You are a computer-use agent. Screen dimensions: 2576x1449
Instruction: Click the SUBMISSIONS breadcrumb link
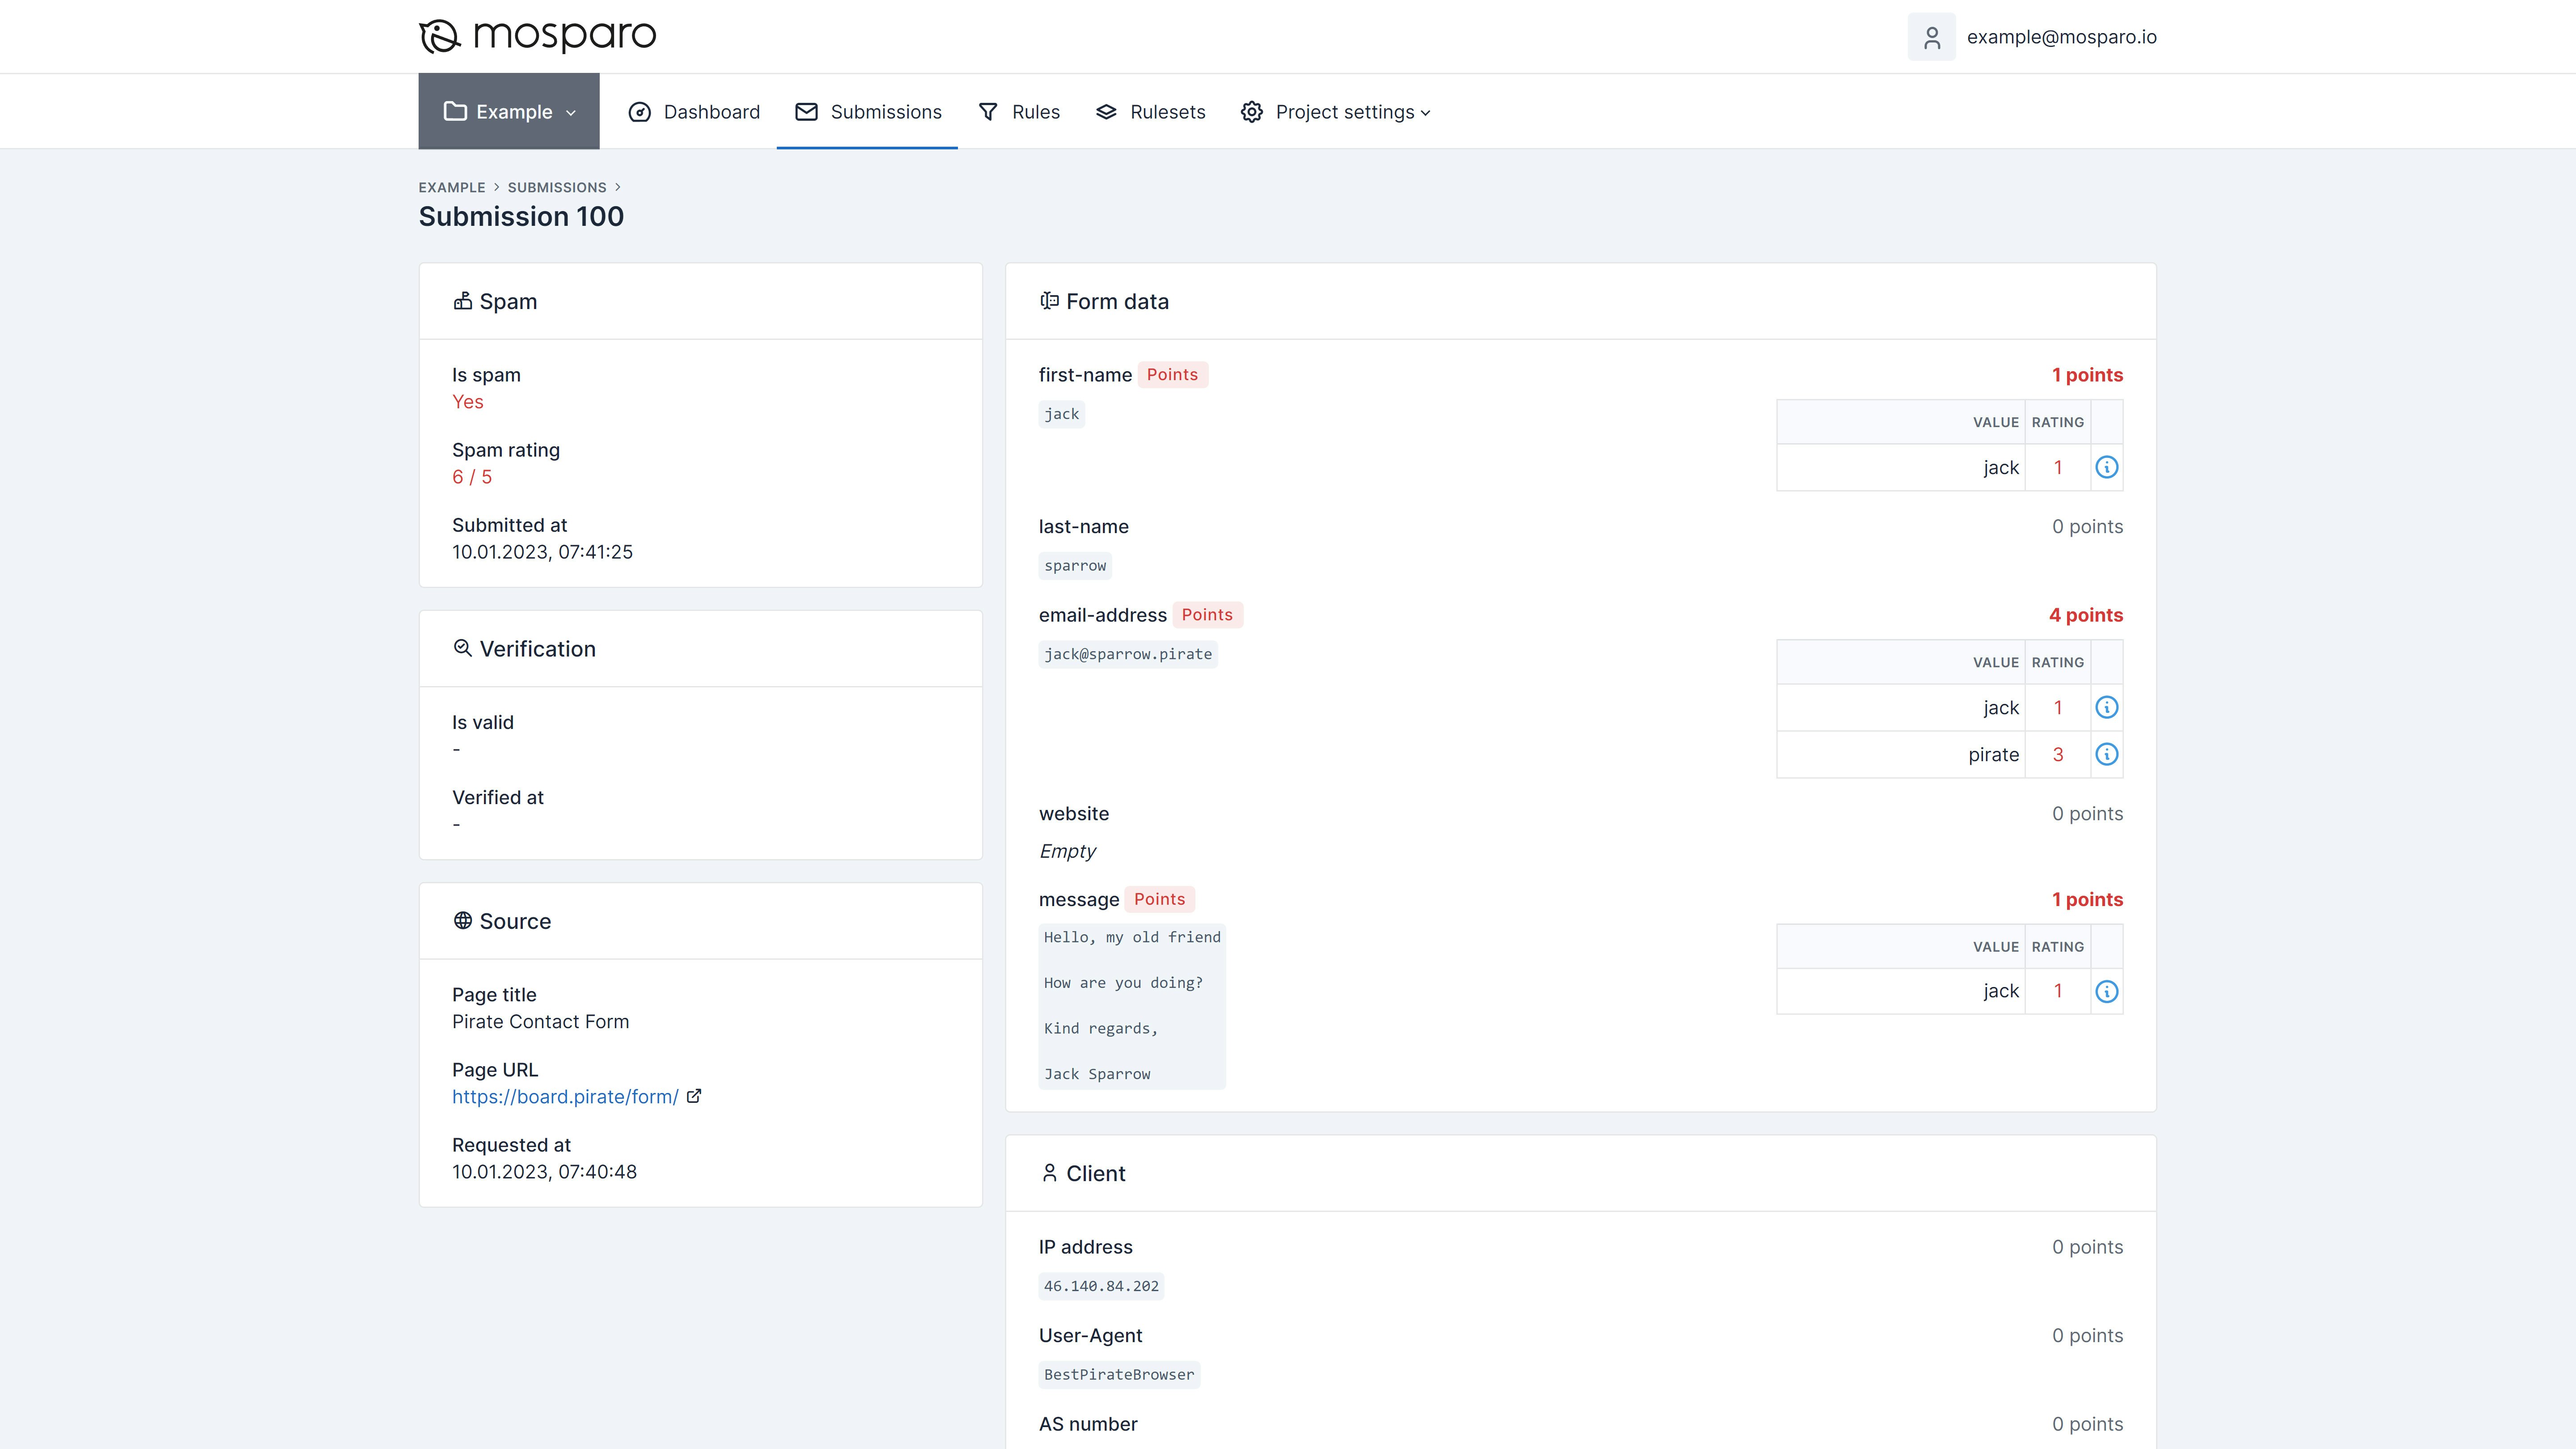tap(557, 187)
